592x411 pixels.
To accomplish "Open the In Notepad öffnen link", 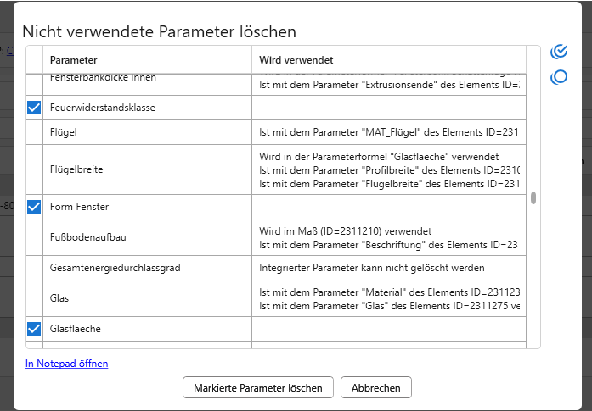I will 67,364.
